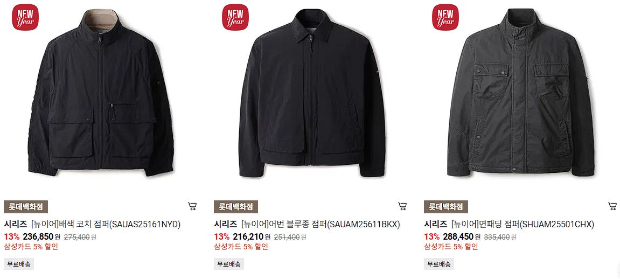Click cart icon for 면패딩 점퍼
The image size is (620, 279).
(612, 206)
